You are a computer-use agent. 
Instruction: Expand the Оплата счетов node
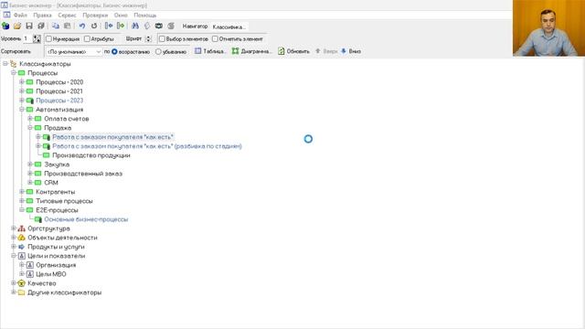[x=30, y=118]
